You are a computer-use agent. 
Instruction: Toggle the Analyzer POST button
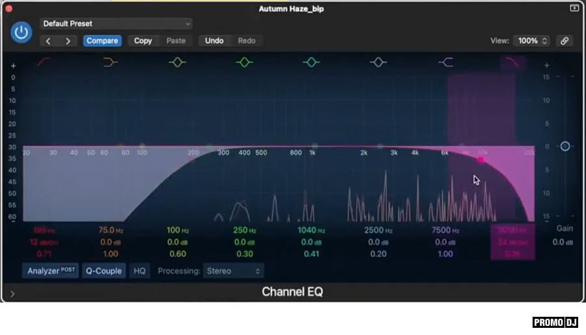51,271
